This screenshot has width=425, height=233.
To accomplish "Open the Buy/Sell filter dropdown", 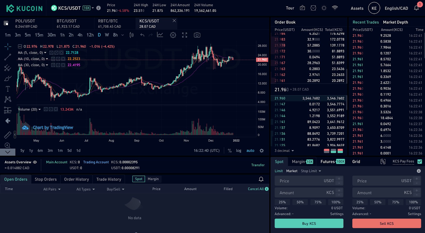I will click(x=116, y=189).
